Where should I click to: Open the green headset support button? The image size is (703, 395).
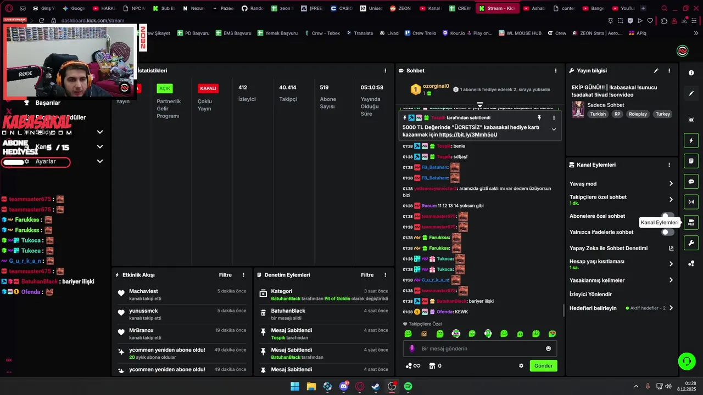[x=687, y=361]
